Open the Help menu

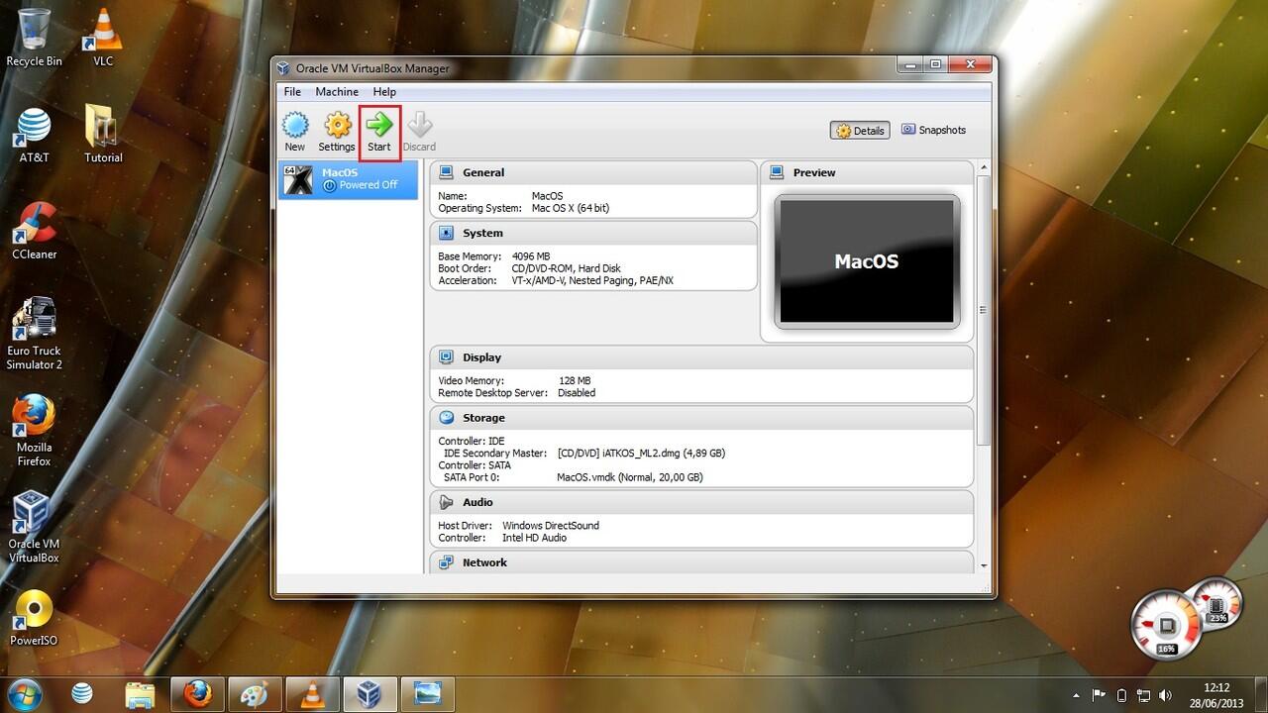384,91
